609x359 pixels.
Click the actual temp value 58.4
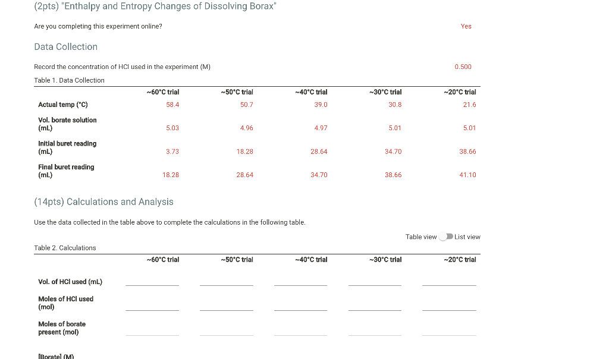point(172,105)
